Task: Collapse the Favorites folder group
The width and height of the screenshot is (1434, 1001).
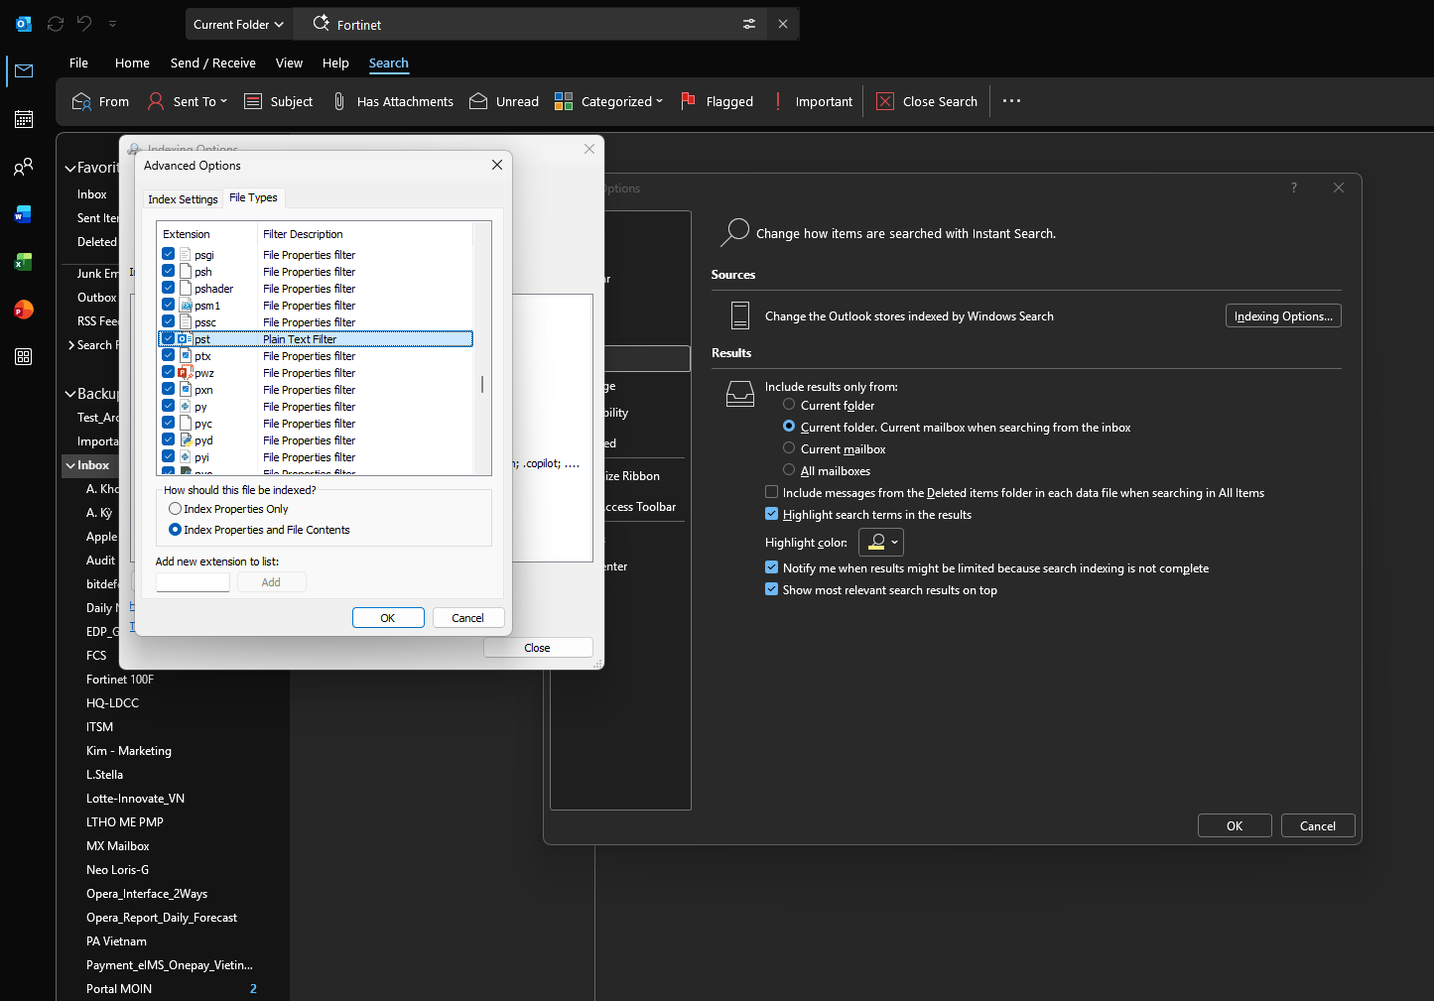Action: 70,169
